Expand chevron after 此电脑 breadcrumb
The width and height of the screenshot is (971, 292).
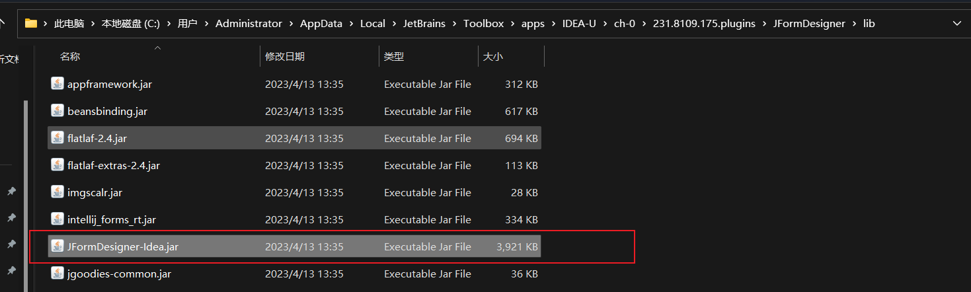tap(93, 23)
